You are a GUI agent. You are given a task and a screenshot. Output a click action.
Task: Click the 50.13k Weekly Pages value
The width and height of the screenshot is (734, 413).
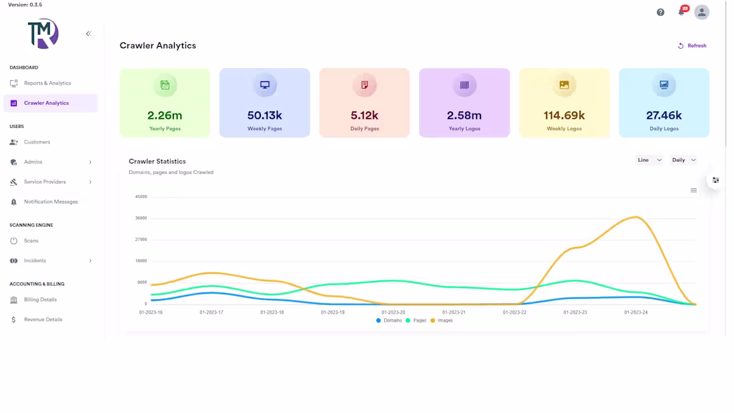pyautogui.click(x=264, y=115)
